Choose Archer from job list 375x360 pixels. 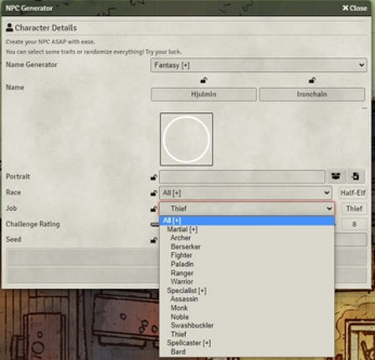tap(247, 238)
